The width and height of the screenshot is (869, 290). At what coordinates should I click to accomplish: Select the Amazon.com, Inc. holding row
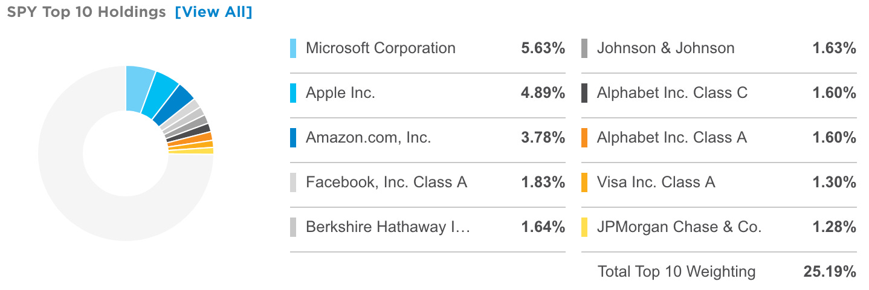428,138
